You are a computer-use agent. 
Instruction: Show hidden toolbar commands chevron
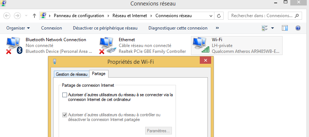[x=217, y=28]
